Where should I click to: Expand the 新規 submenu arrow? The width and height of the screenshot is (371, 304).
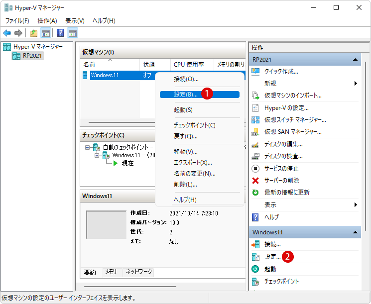coord(356,84)
